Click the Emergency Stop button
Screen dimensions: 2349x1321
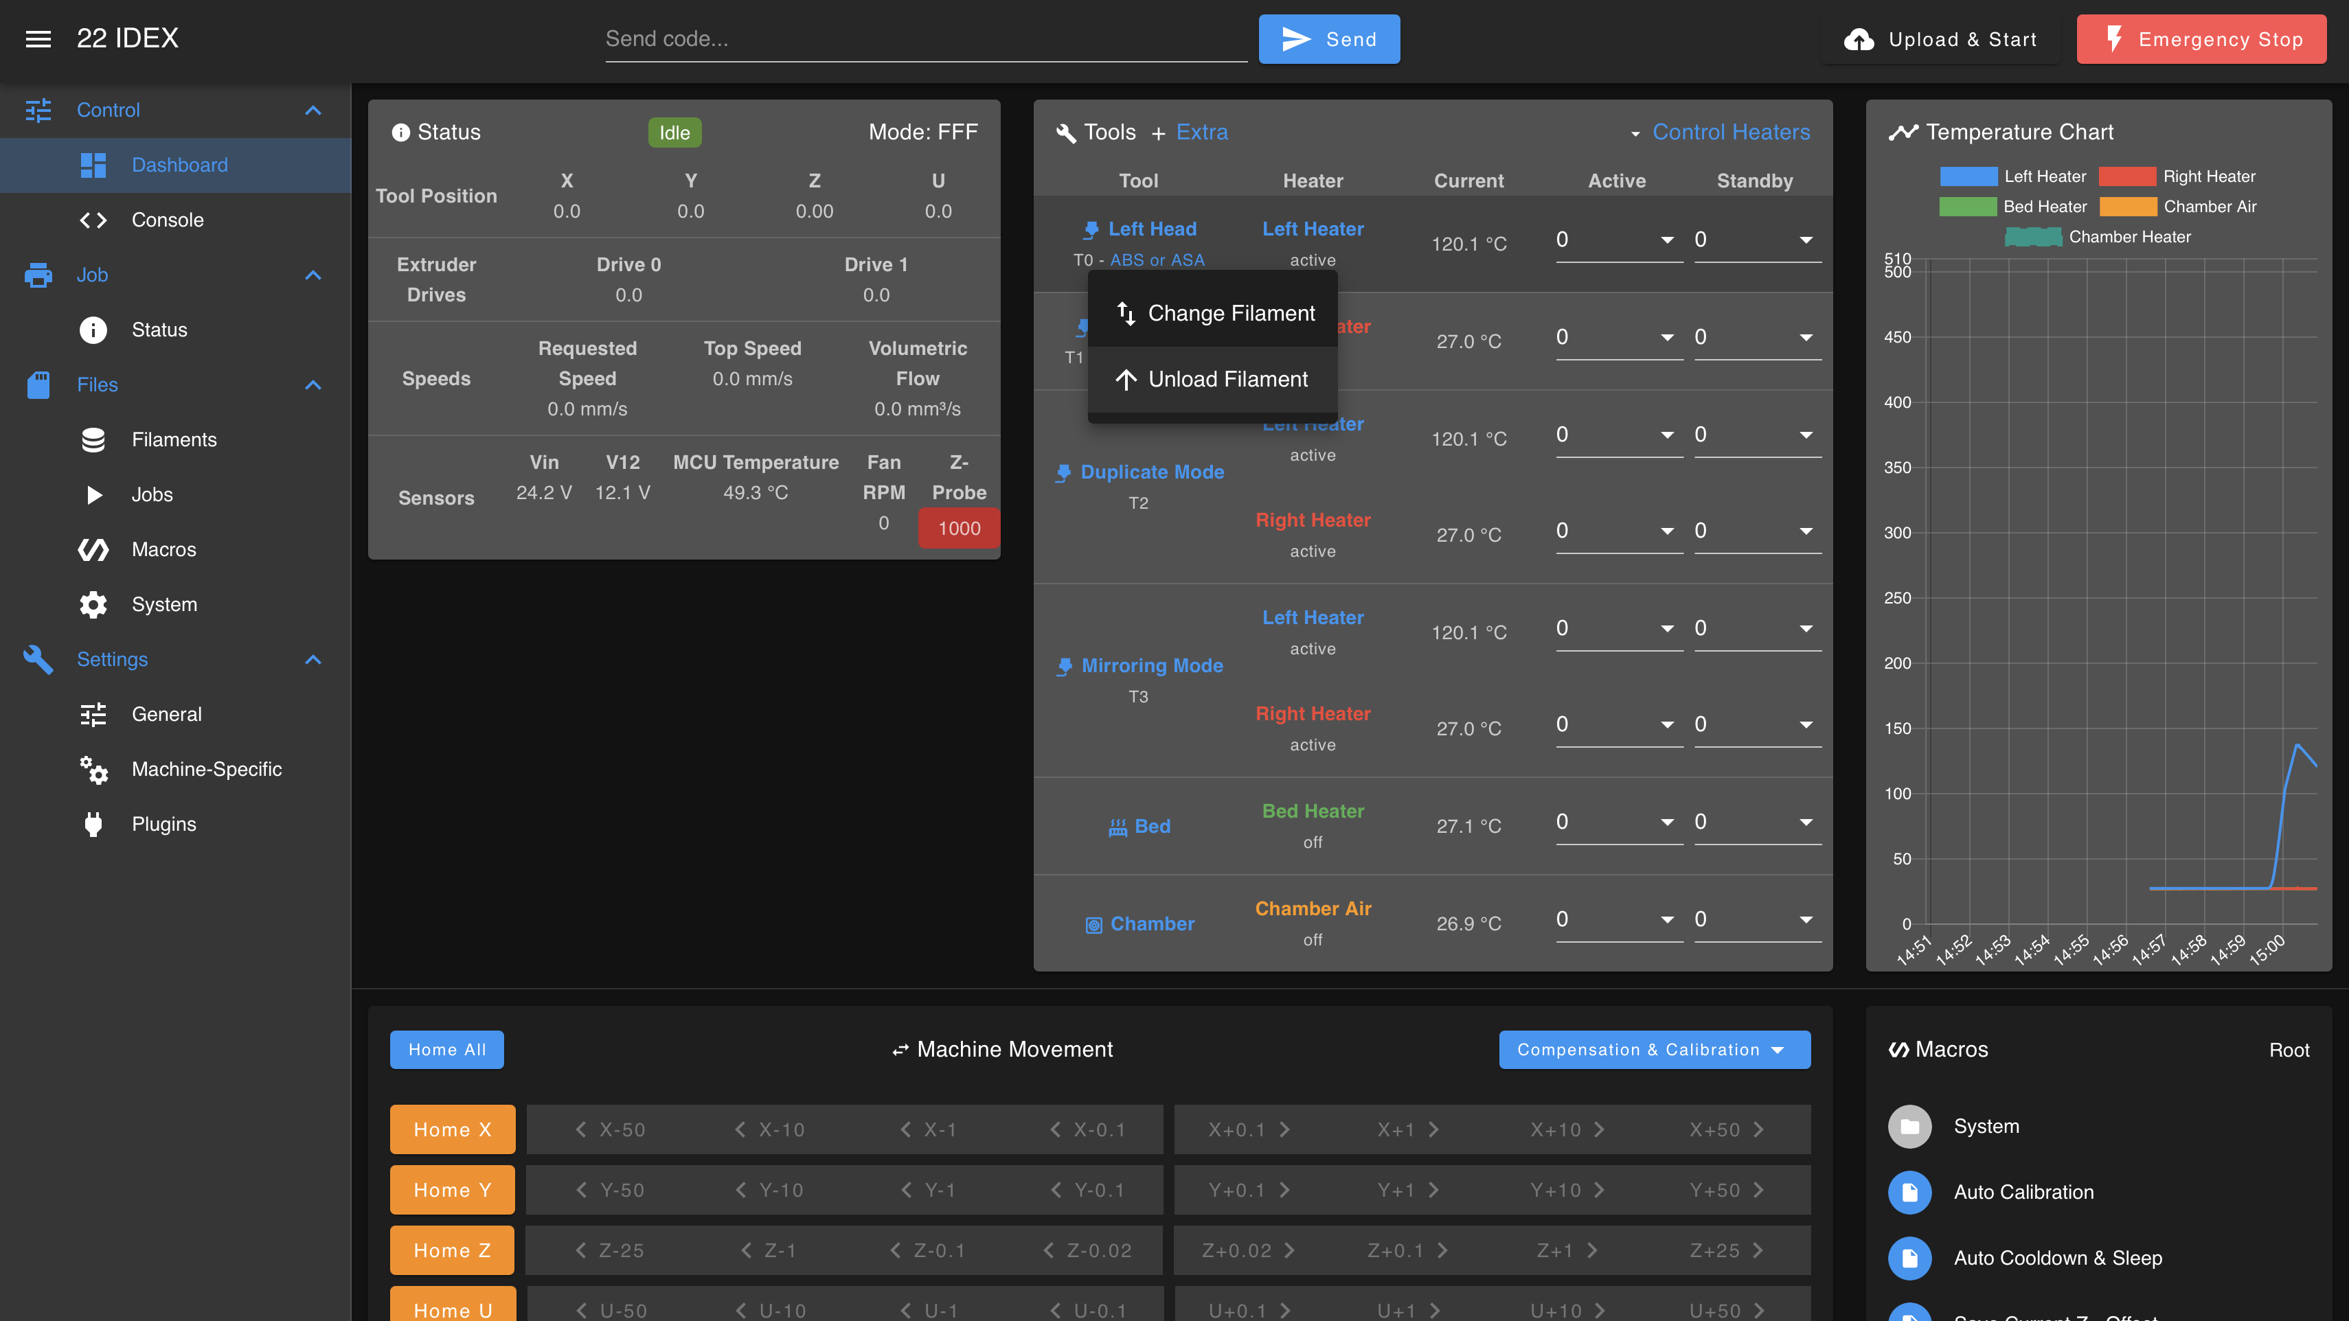tap(2201, 39)
